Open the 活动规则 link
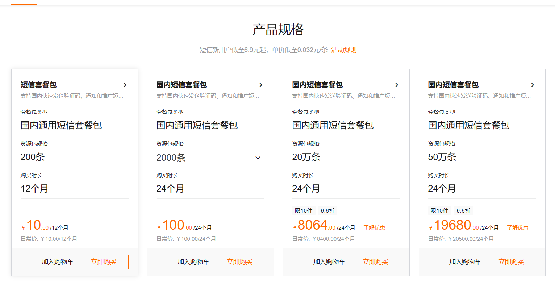The height and width of the screenshot is (285, 555). point(343,50)
